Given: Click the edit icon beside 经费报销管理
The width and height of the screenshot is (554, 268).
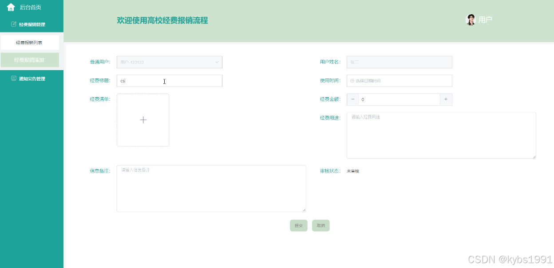Looking at the screenshot, I should click(14, 24).
